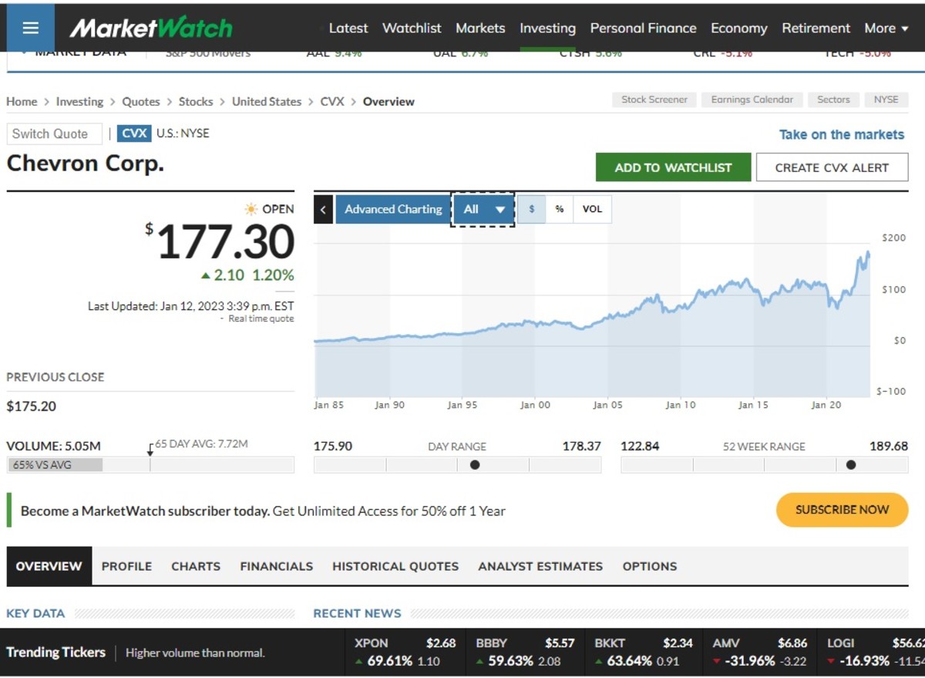Viewport: 925px width, 678px height.
Task: Toggle the VOL volume display on the chart
Action: [x=591, y=209]
